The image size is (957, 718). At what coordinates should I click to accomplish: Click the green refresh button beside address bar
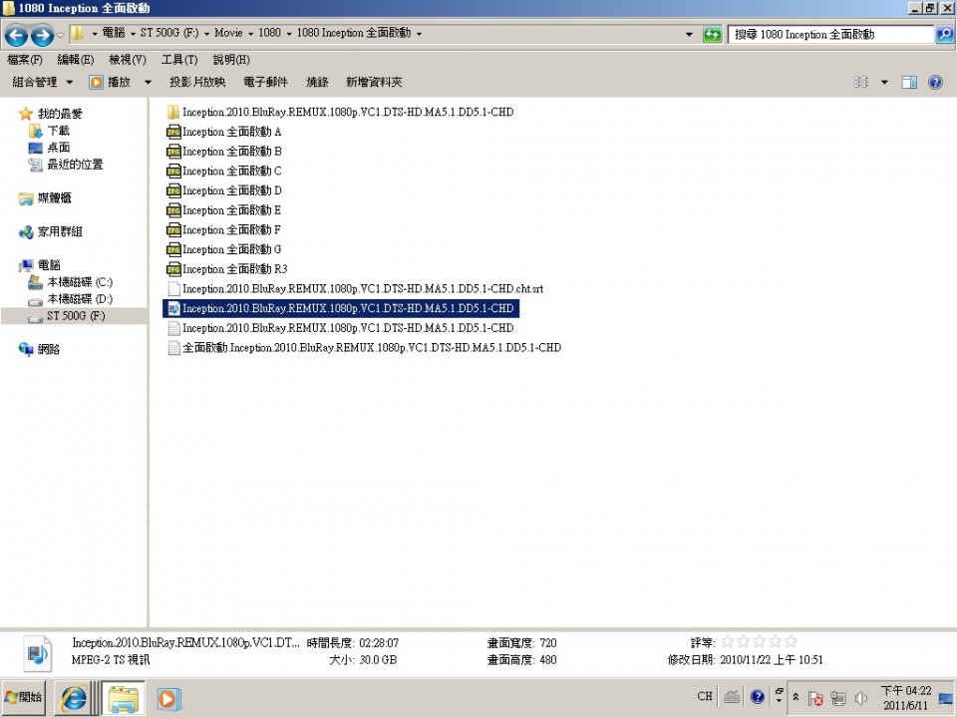pos(712,33)
